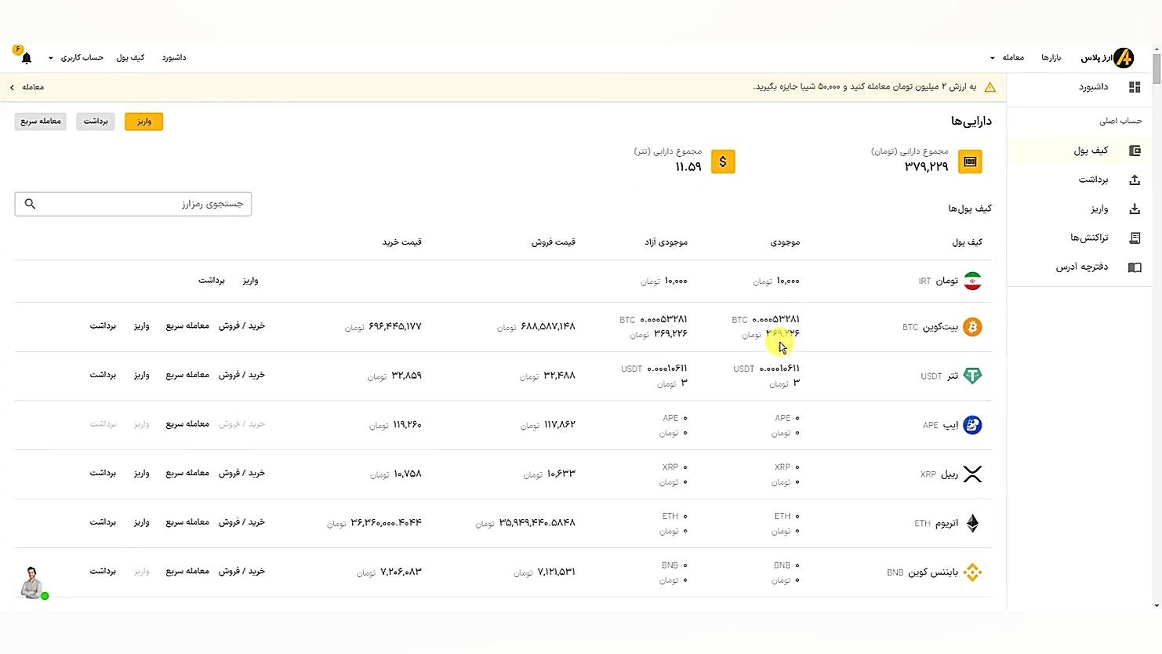
Task: Click the Bitcoin buy price ۶۹۶,۴۴۵,۱۷۷
Action: click(x=395, y=326)
